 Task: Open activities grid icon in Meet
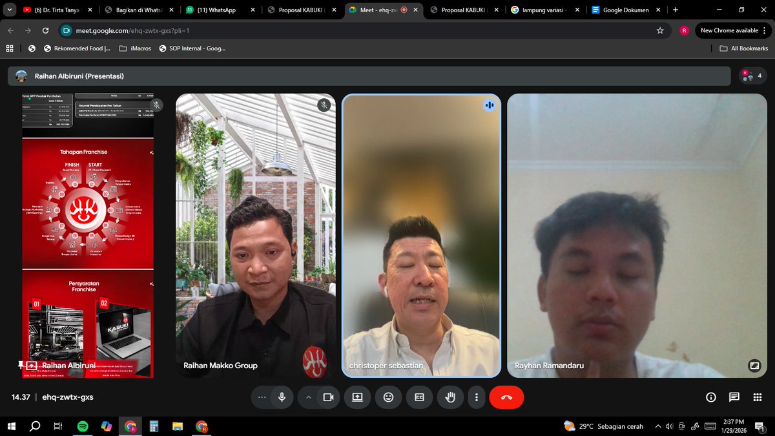click(758, 397)
